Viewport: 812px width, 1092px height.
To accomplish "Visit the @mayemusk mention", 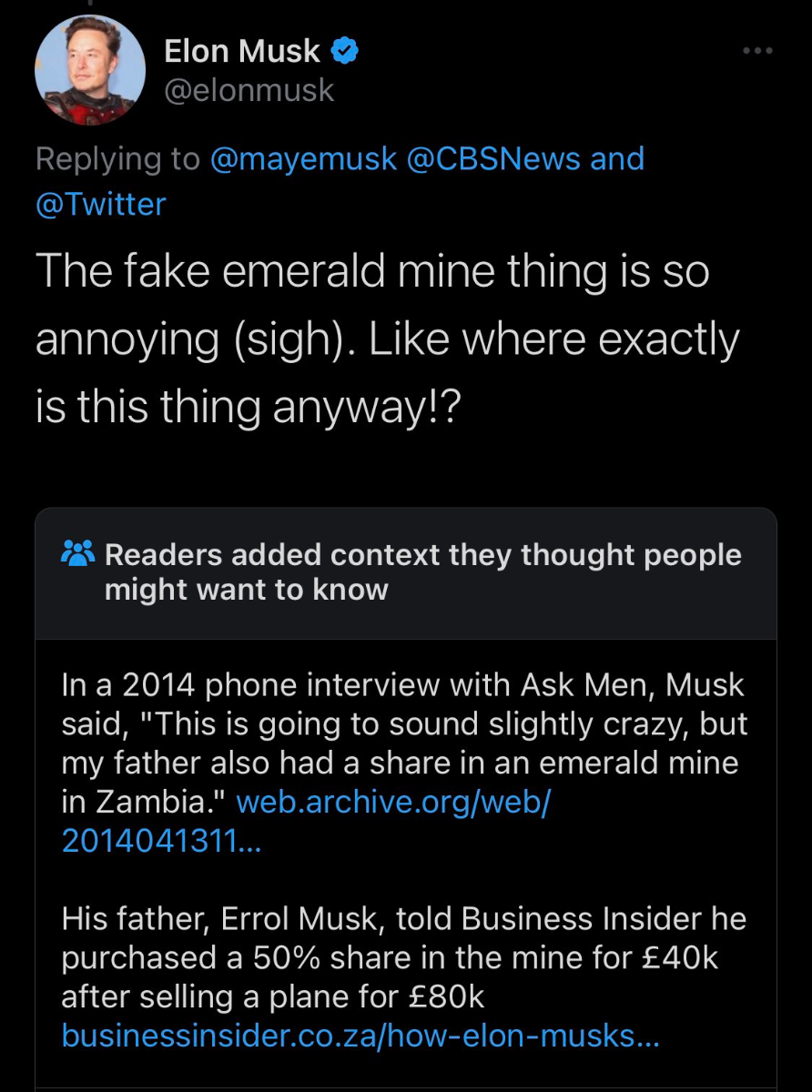I will pos(303,158).
